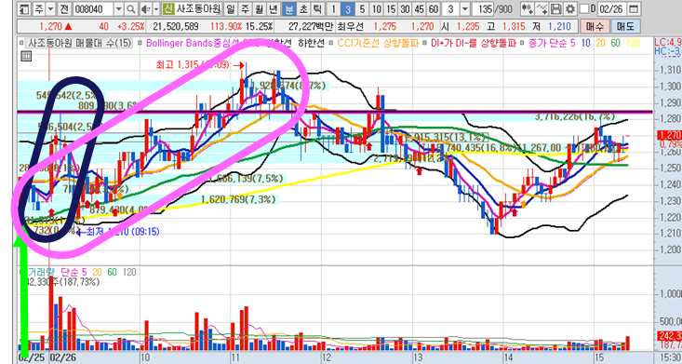Expand the stock code 008040 dropdown
Viewport: 682px width, 364px height.
click(119, 8)
